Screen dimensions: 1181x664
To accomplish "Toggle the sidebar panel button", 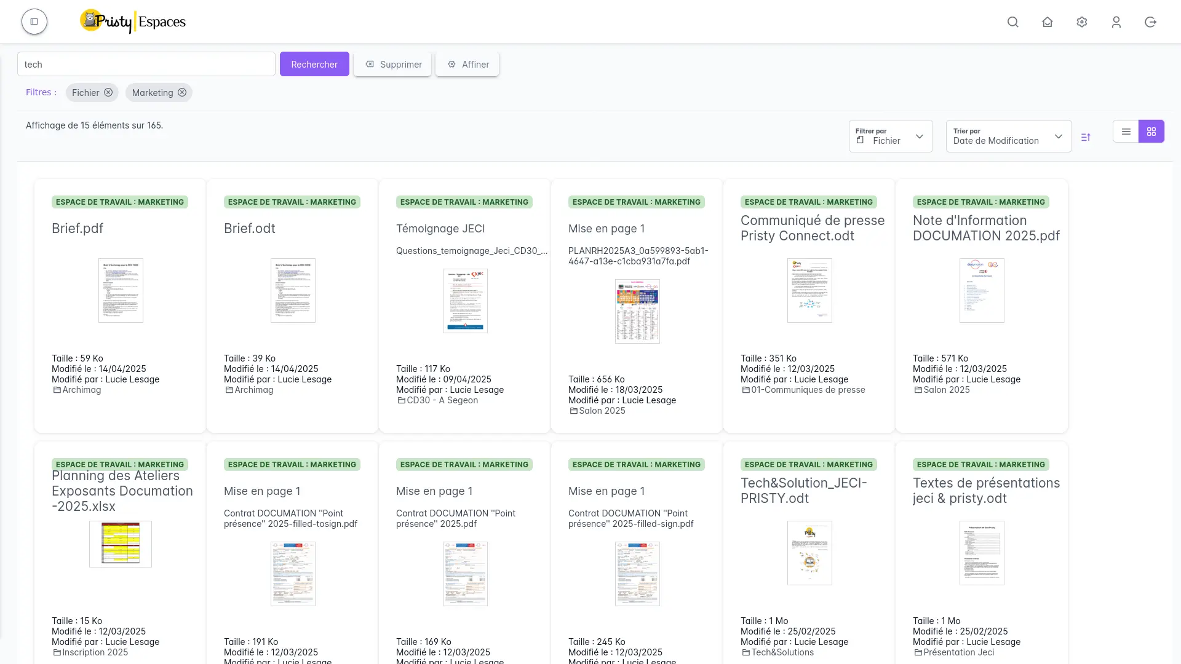I will pyautogui.click(x=34, y=22).
